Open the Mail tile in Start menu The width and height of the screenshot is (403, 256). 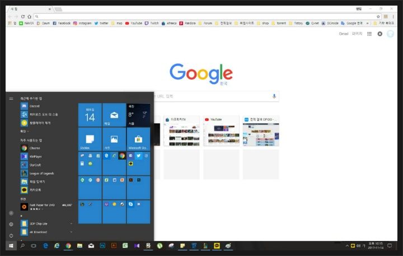pos(114,115)
